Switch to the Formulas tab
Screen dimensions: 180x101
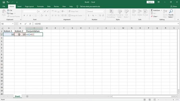coord(40,6)
